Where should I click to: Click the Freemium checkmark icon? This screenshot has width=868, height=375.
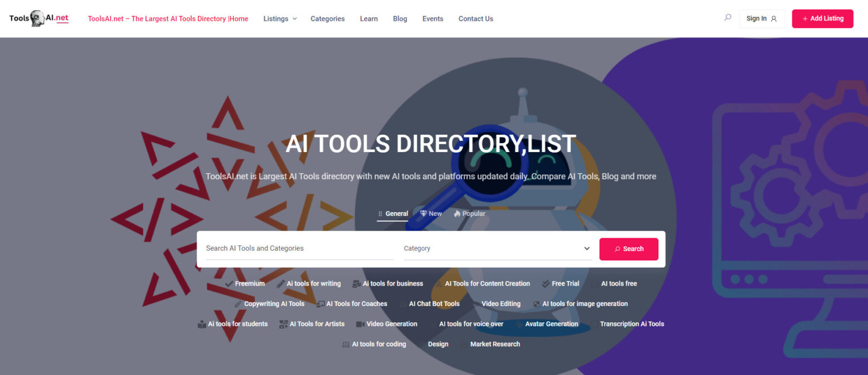pos(229,284)
